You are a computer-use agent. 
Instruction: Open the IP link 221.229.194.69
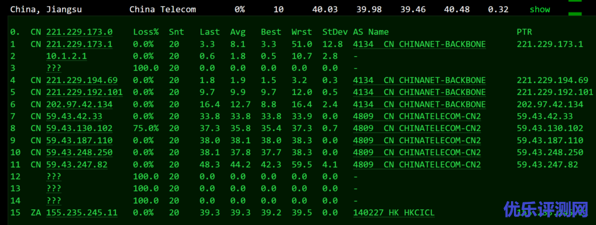tap(81, 80)
